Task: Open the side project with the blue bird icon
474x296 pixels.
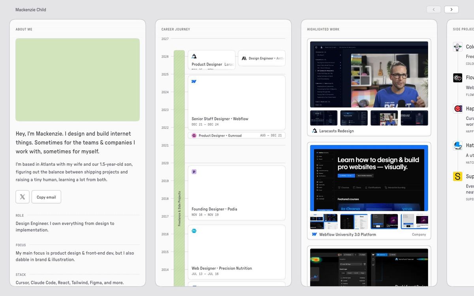Action: tap(458, 145)
